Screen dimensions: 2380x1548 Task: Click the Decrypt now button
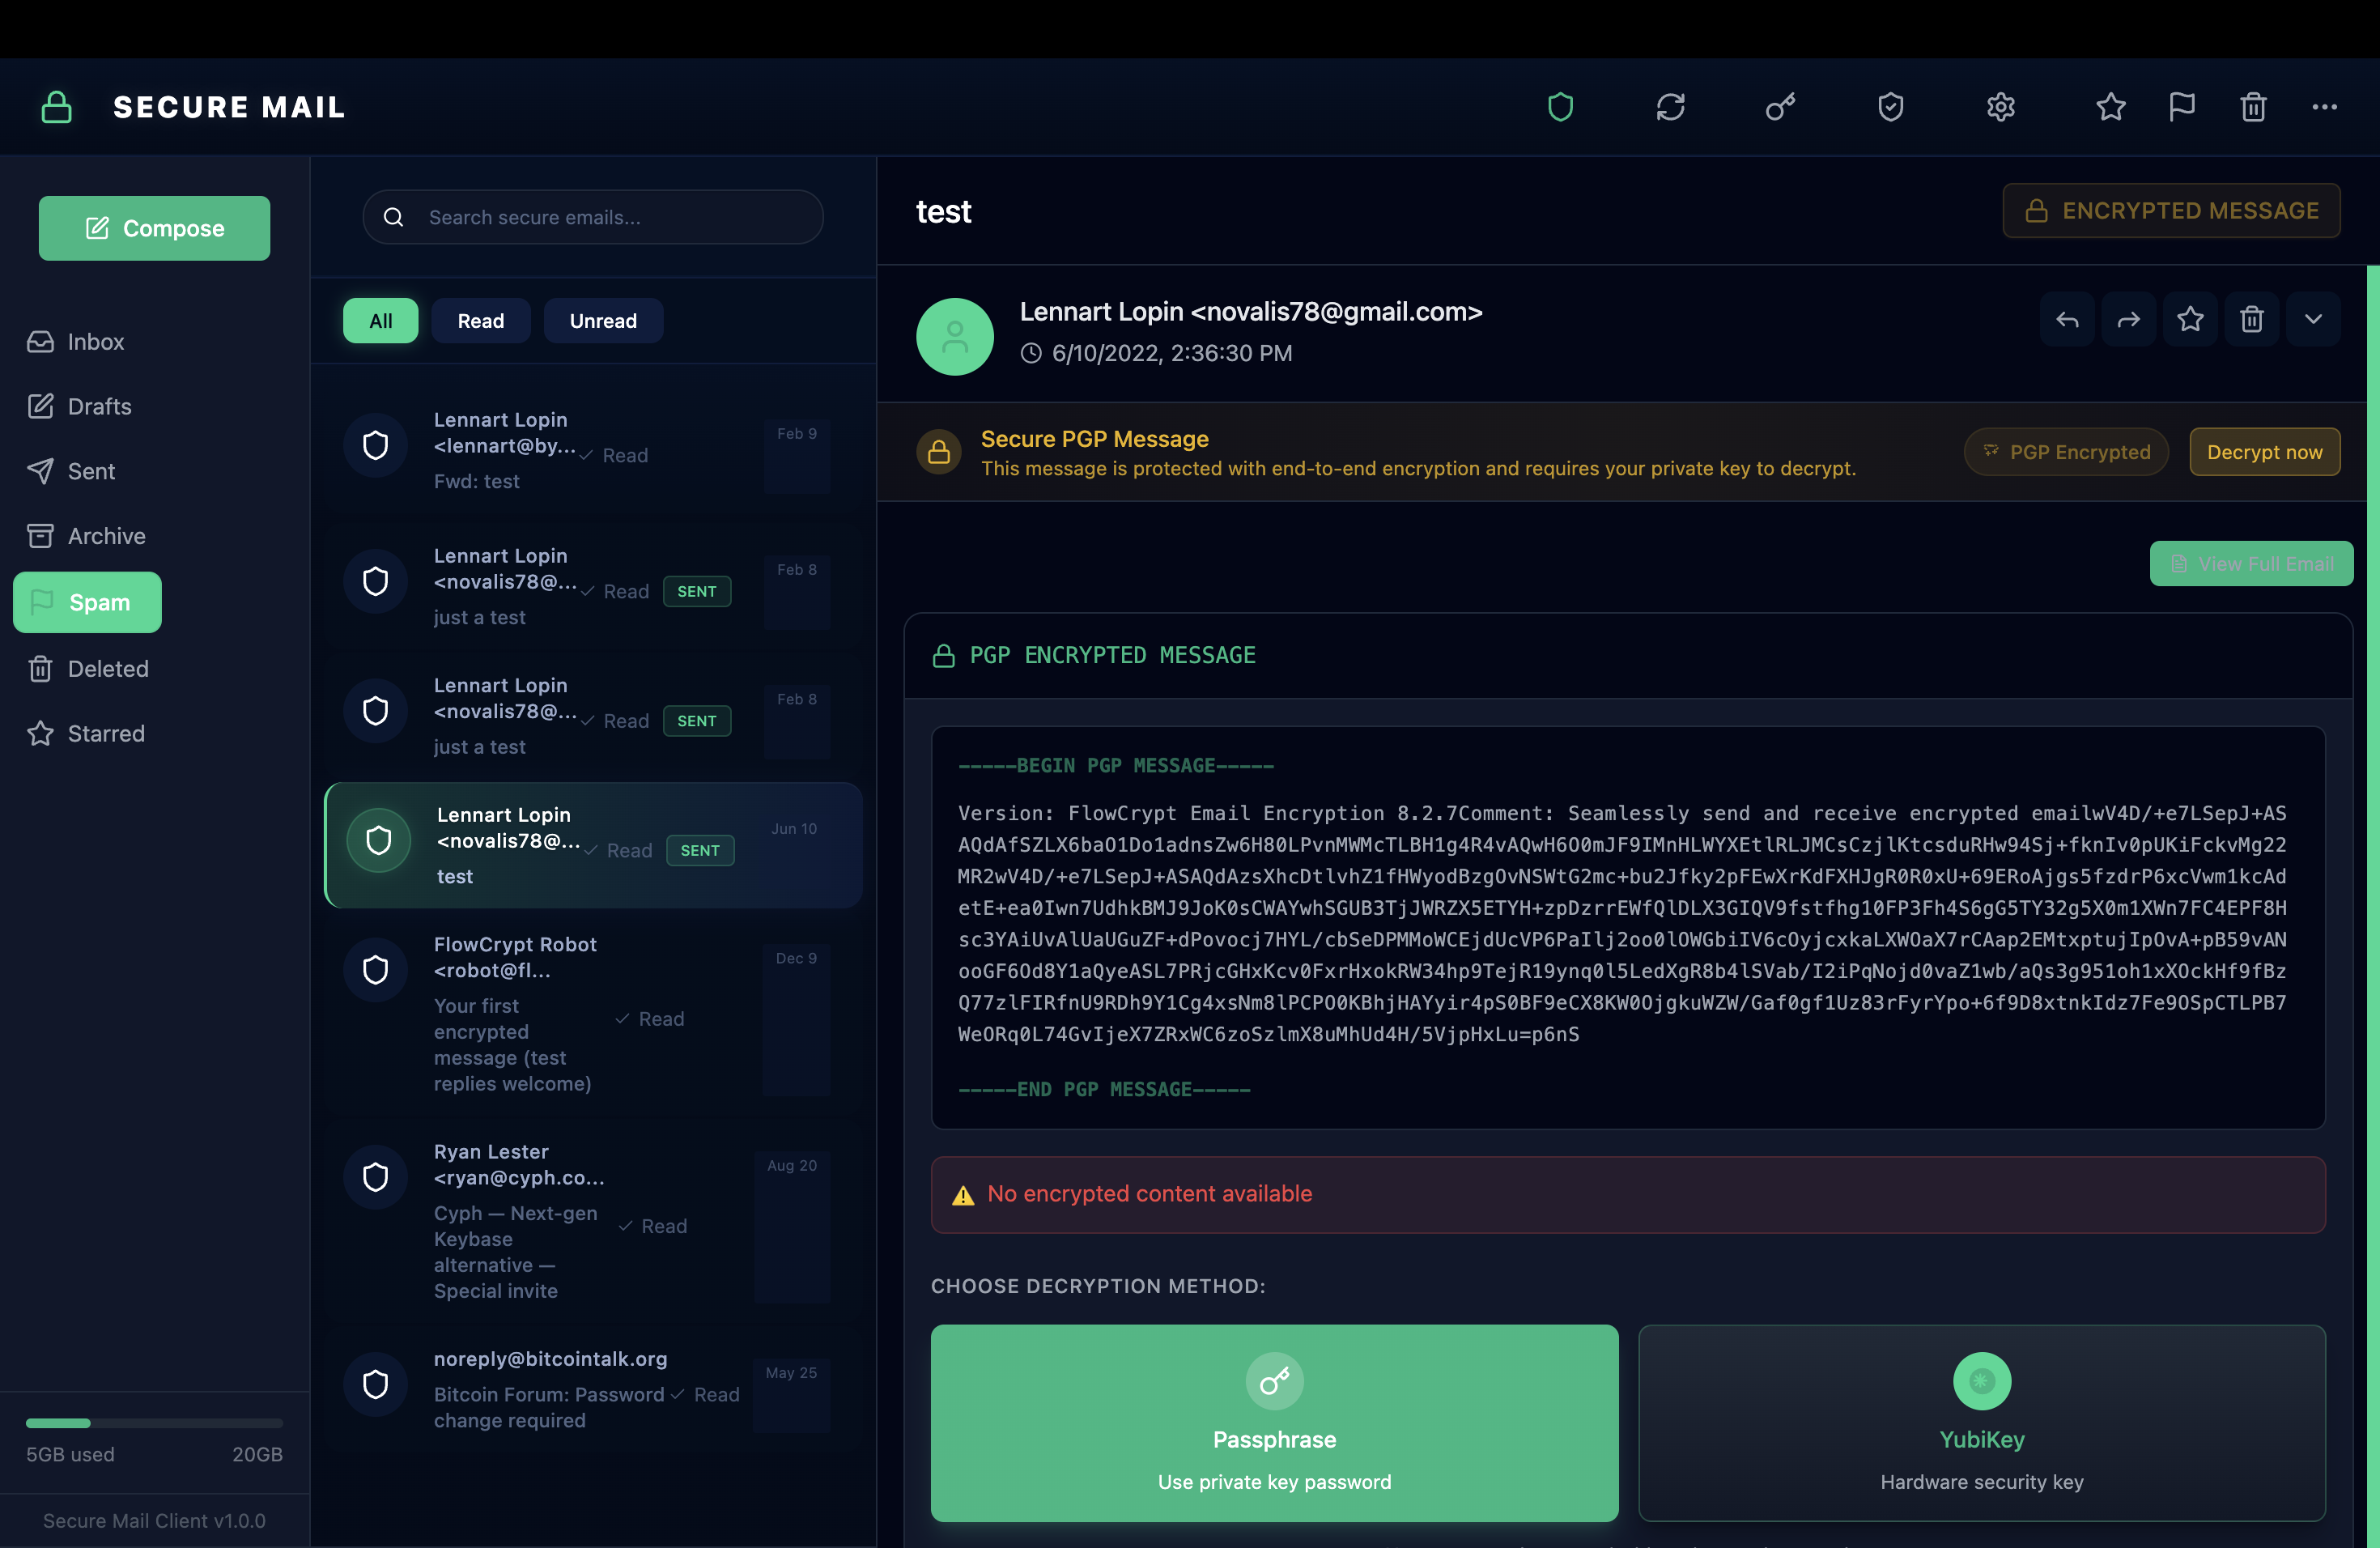pyautogui.click(x=2265, y=451)
